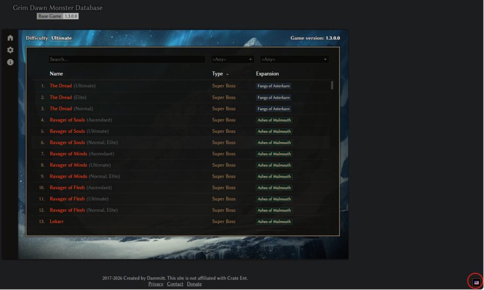Open Ravager of Flesh (Ultimate)

coord(79,199)
